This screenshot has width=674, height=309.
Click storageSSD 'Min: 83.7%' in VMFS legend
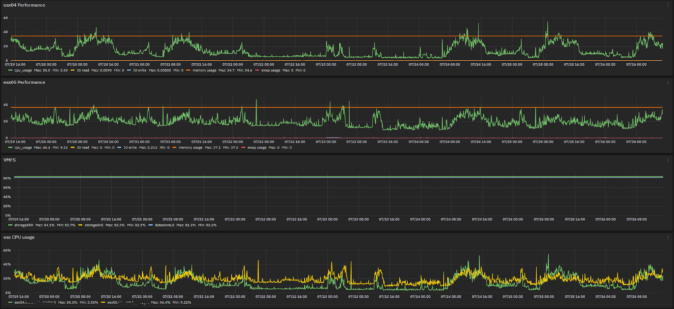pyautogui.click(x=66, y=226)
